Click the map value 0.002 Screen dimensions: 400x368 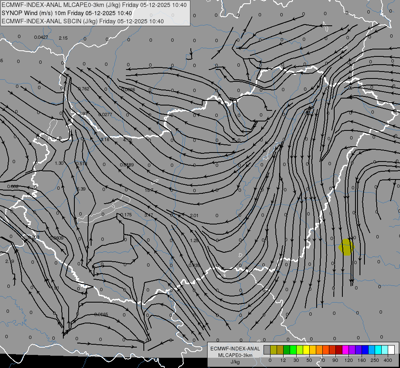[x=13, y=186]
